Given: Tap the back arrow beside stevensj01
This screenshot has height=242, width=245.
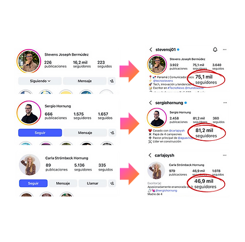Looking at the screenshot, I should [151, 50].
